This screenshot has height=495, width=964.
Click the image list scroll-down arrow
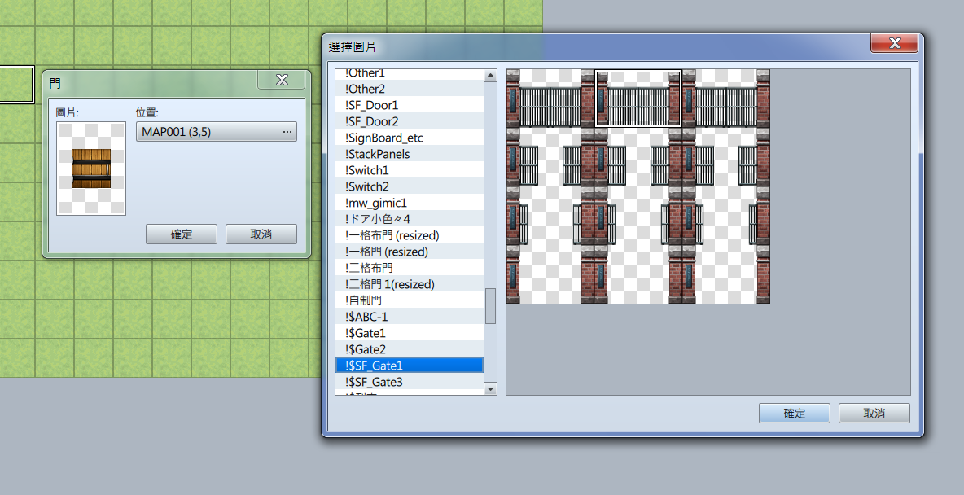[x=491, y=388]
